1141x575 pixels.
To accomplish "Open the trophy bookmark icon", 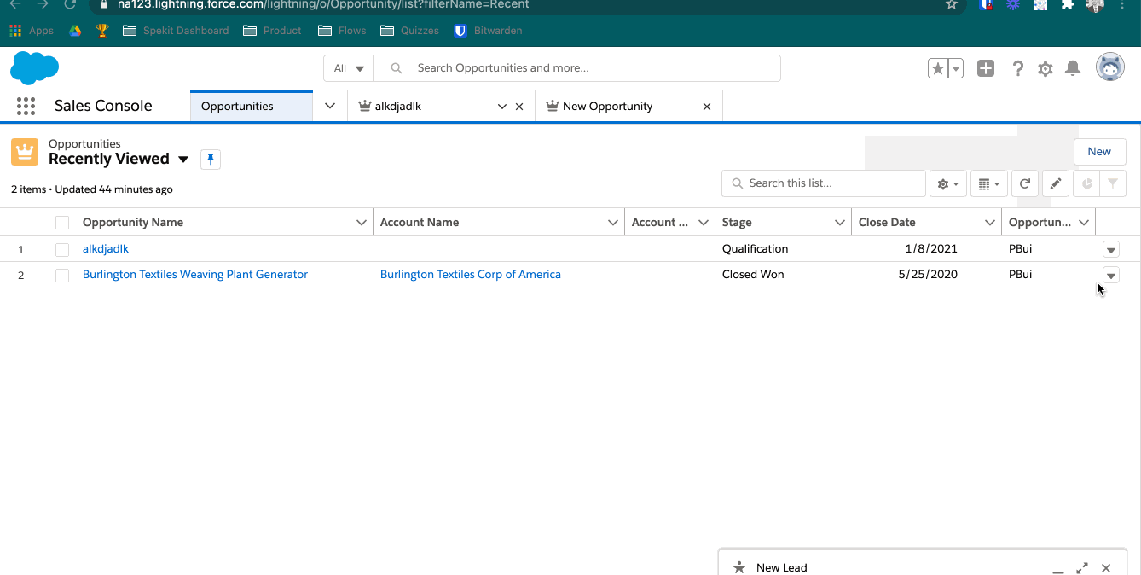I will tap(102, 31).
